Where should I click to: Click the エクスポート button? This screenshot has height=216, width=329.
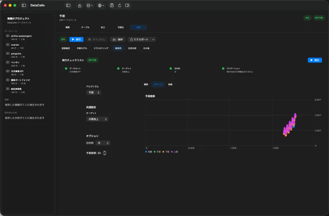(139, 39)
